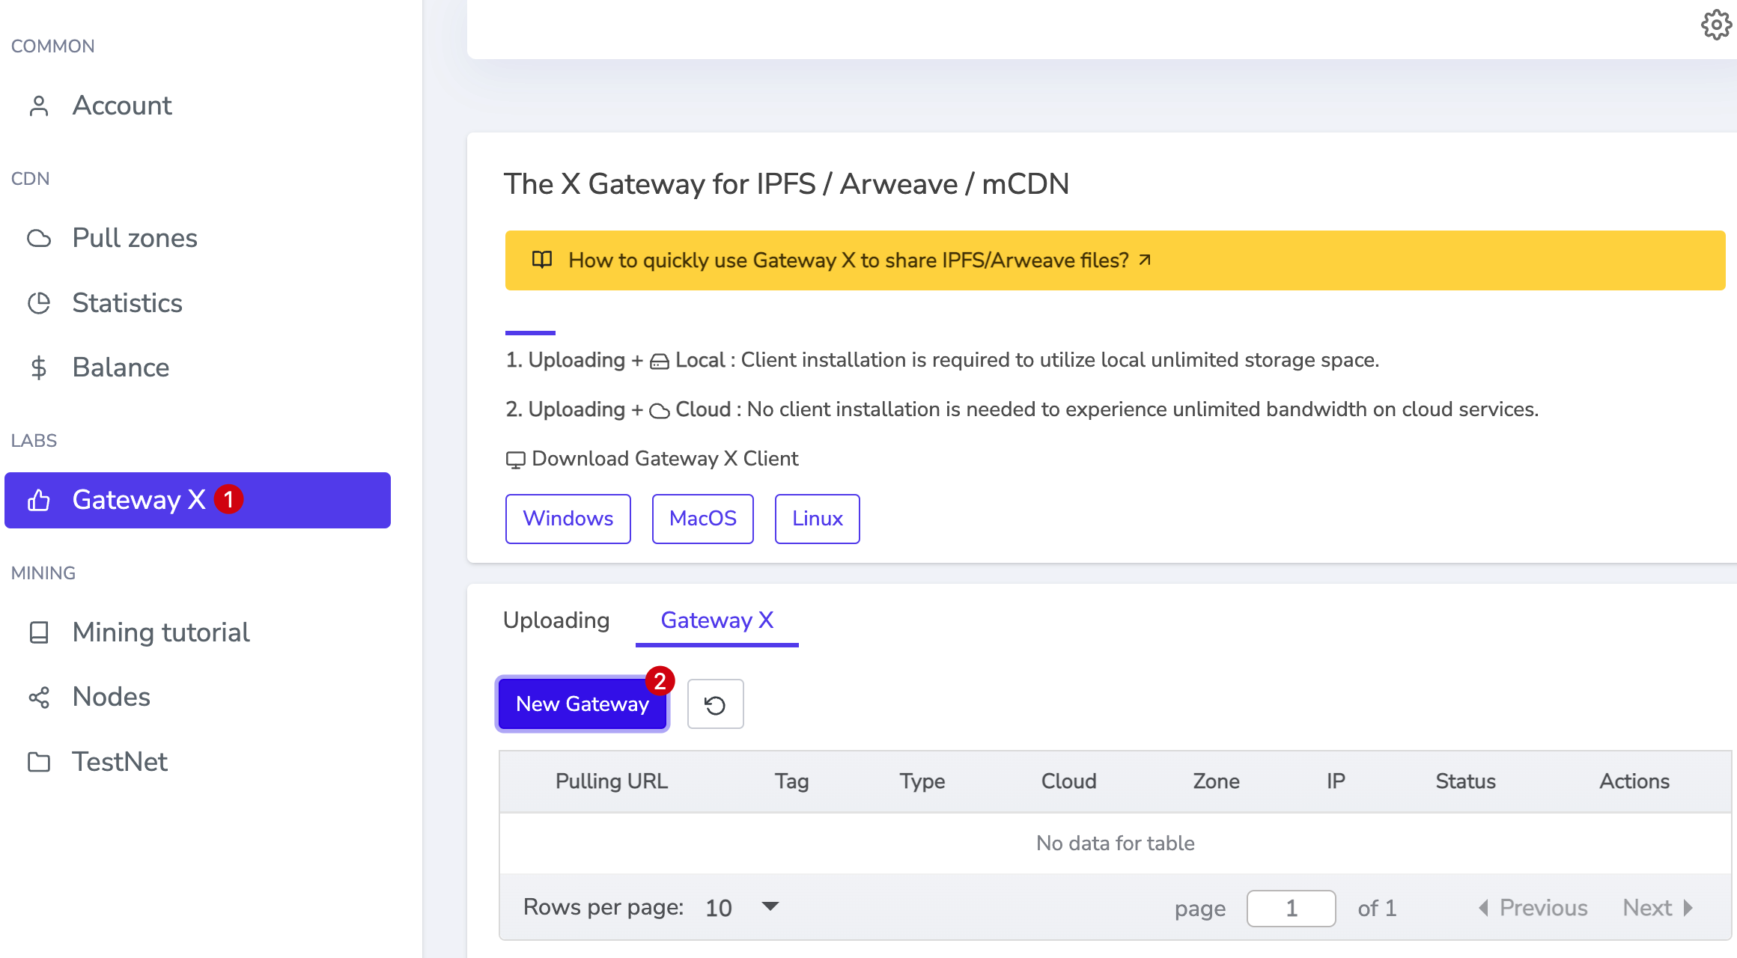Click the Mining tutorial book icon

[39, 632]
